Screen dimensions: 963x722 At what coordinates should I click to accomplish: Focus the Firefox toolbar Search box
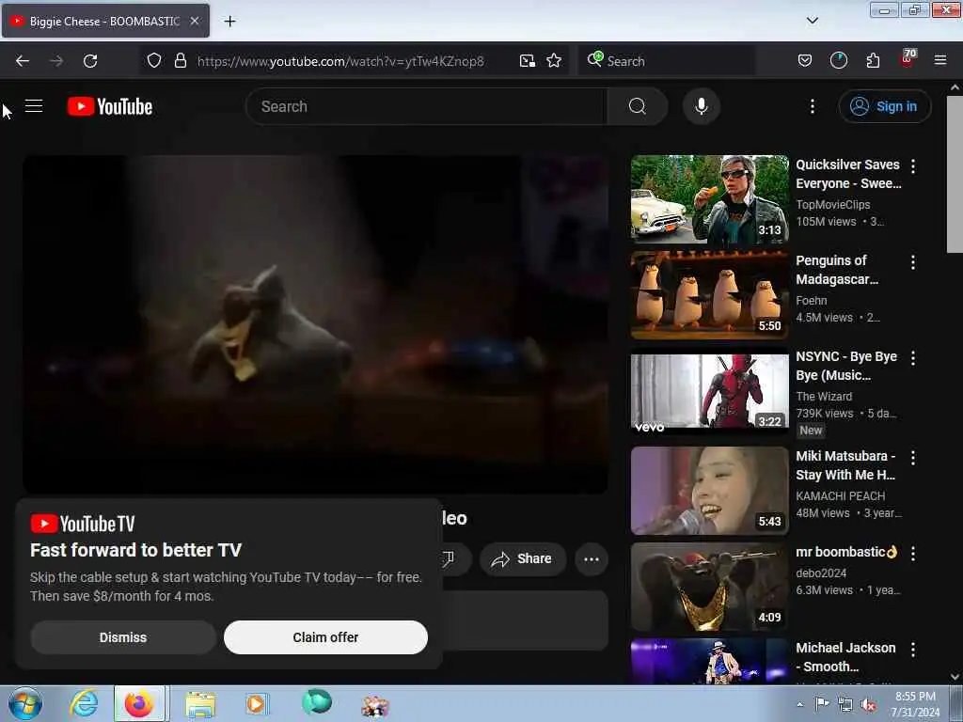coord(667,61)
